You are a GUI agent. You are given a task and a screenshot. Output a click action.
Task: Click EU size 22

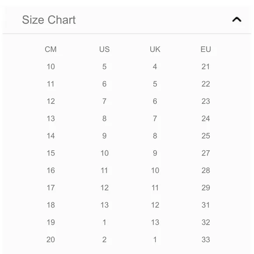[206, 84]
